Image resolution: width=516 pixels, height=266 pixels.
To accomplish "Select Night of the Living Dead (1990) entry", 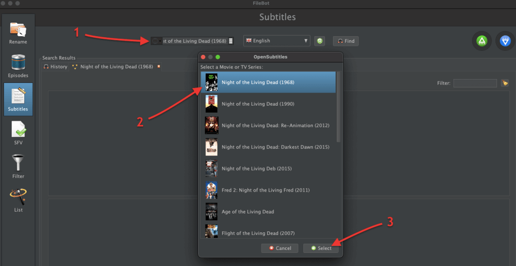I will tap(268, 104).
